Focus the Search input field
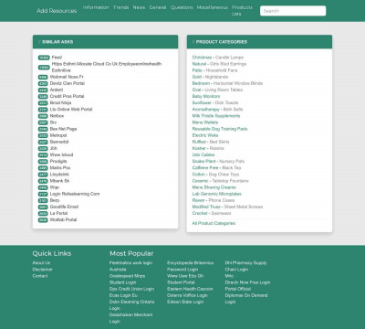The height and width of the screenshot is (329, 365). (293, 11)
